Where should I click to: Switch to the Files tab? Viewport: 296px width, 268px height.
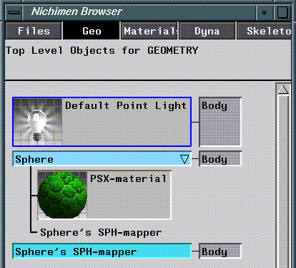click(34, 31)
